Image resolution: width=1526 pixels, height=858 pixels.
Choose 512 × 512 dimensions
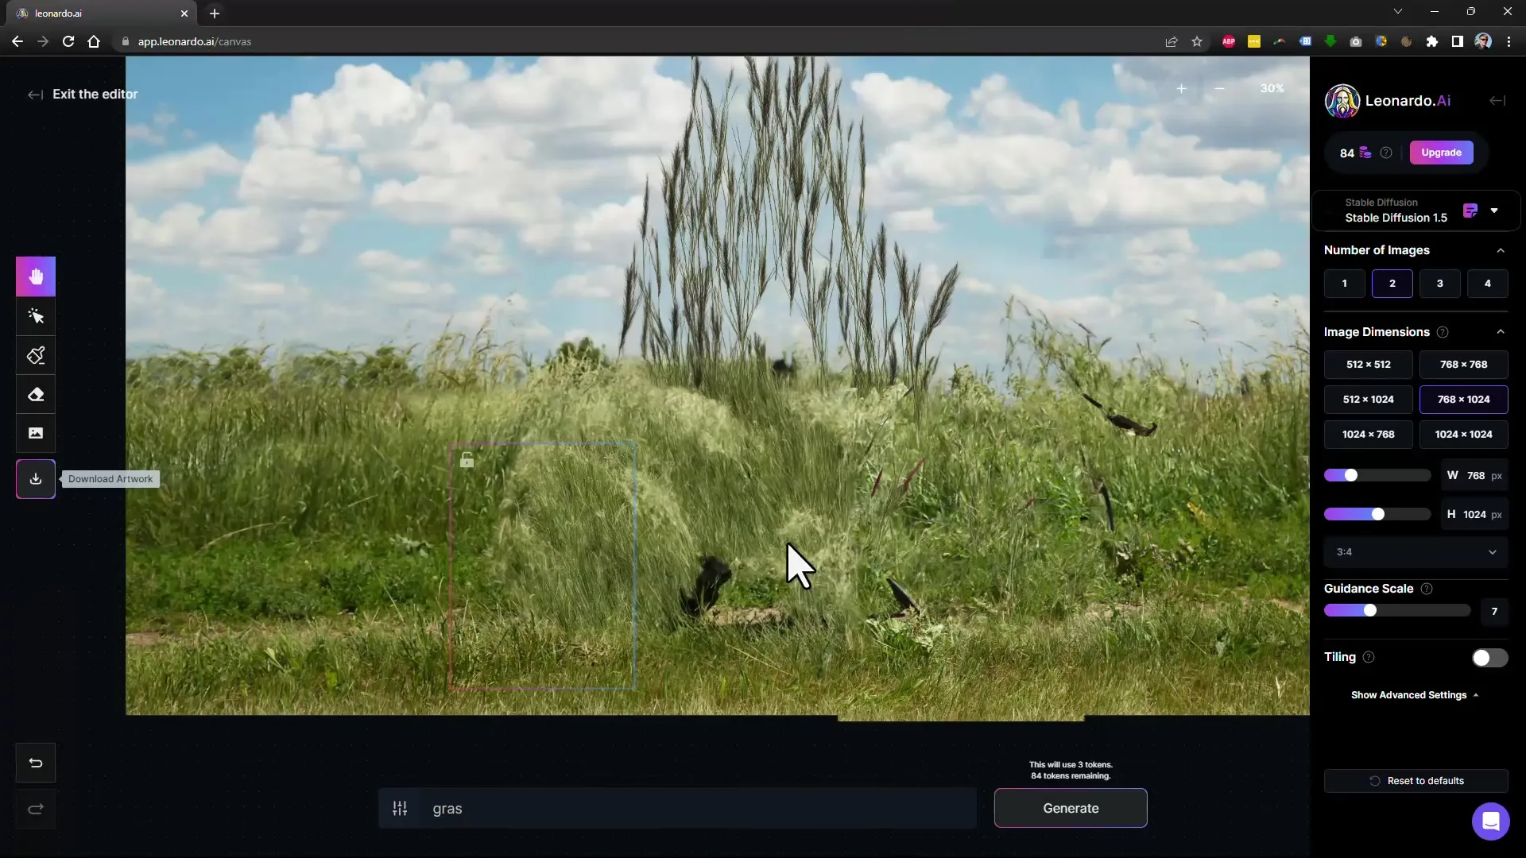[x=1369, y=365]
